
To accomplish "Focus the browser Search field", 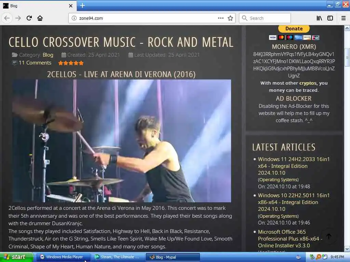I will (265, 18).
